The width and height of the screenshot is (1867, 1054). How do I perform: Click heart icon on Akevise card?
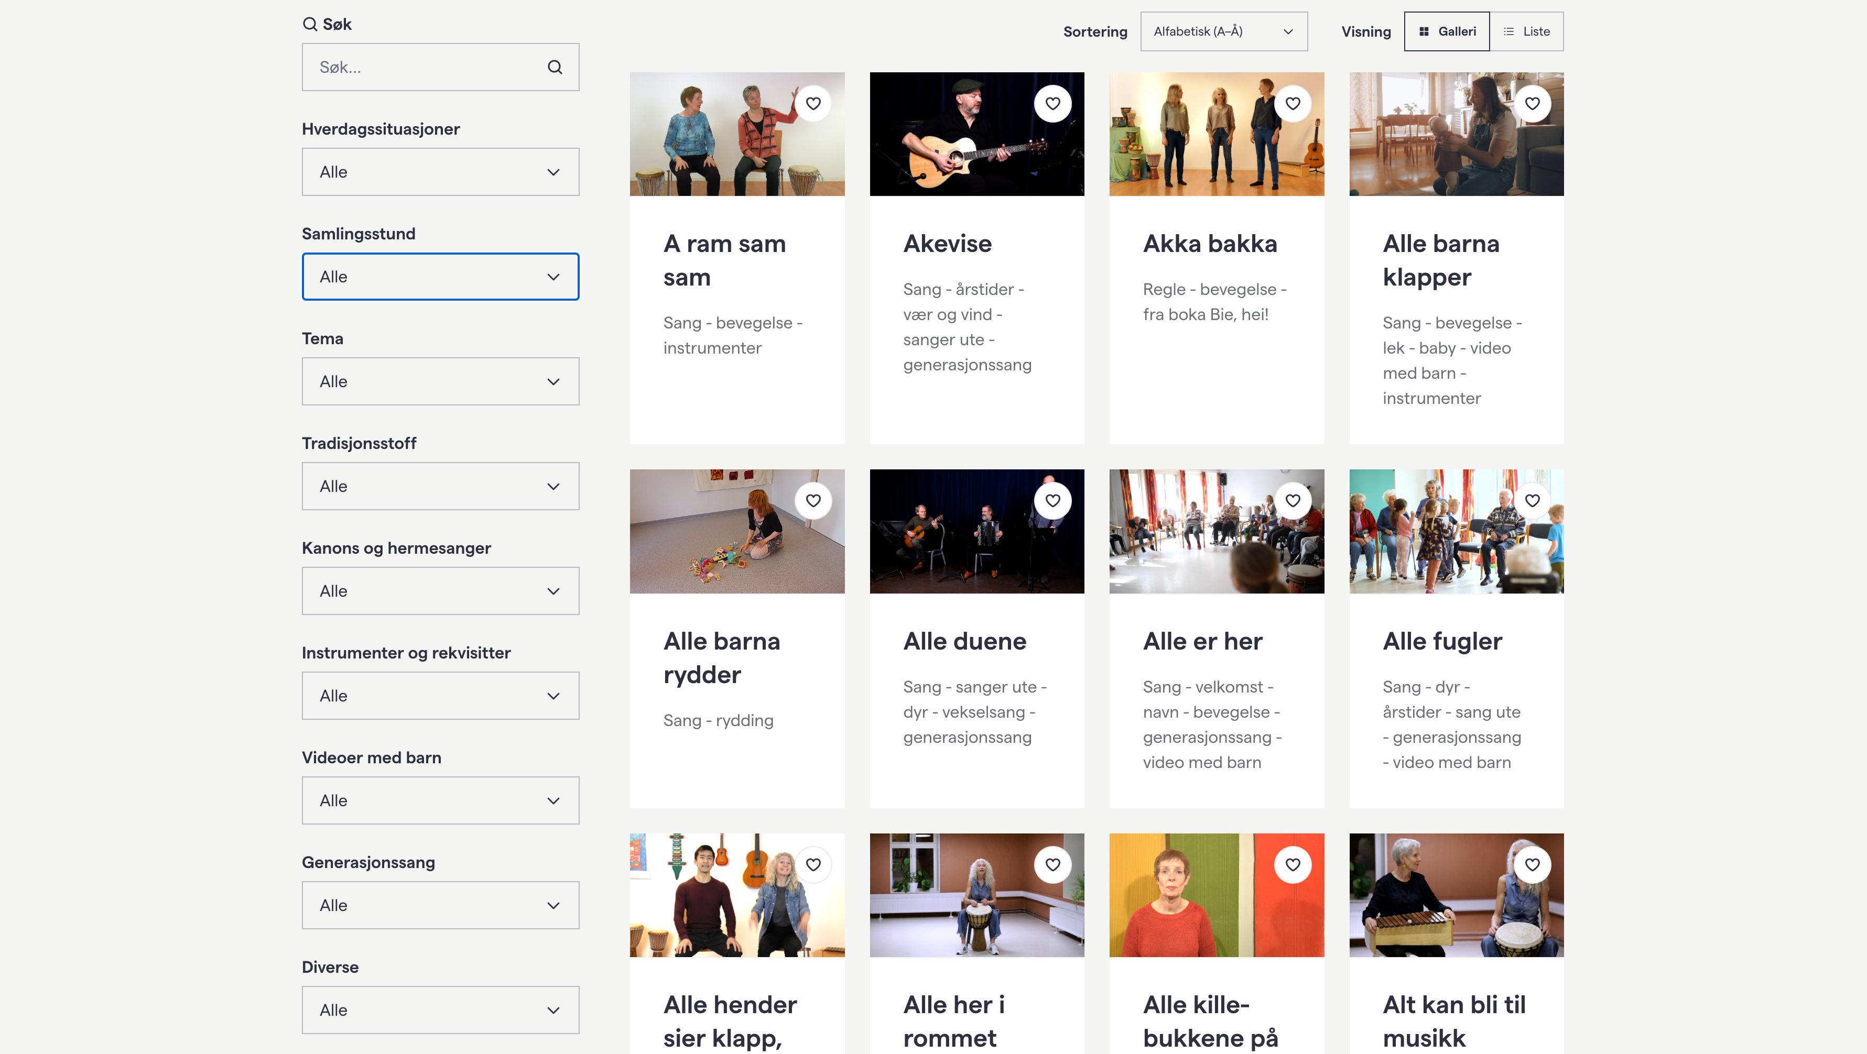[1052, 104]
